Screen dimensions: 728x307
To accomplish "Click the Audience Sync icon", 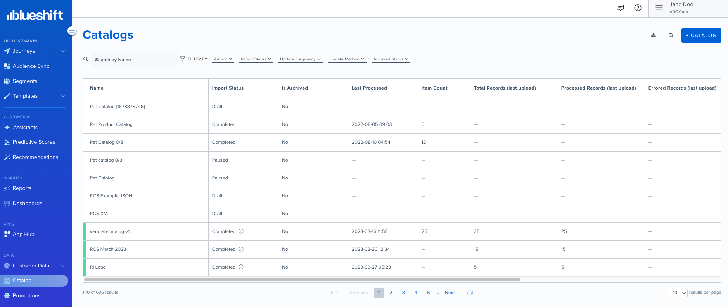I will tap(7, 66).
